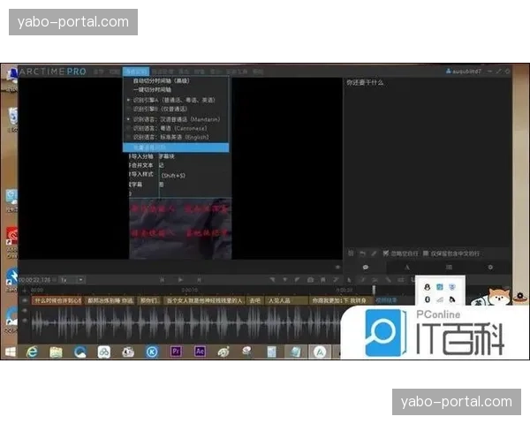The width and height of the screenshot is (530, 424).
Task: Click the pencil edit icon beside the checkboxes
Action: [x=374, y=254]
